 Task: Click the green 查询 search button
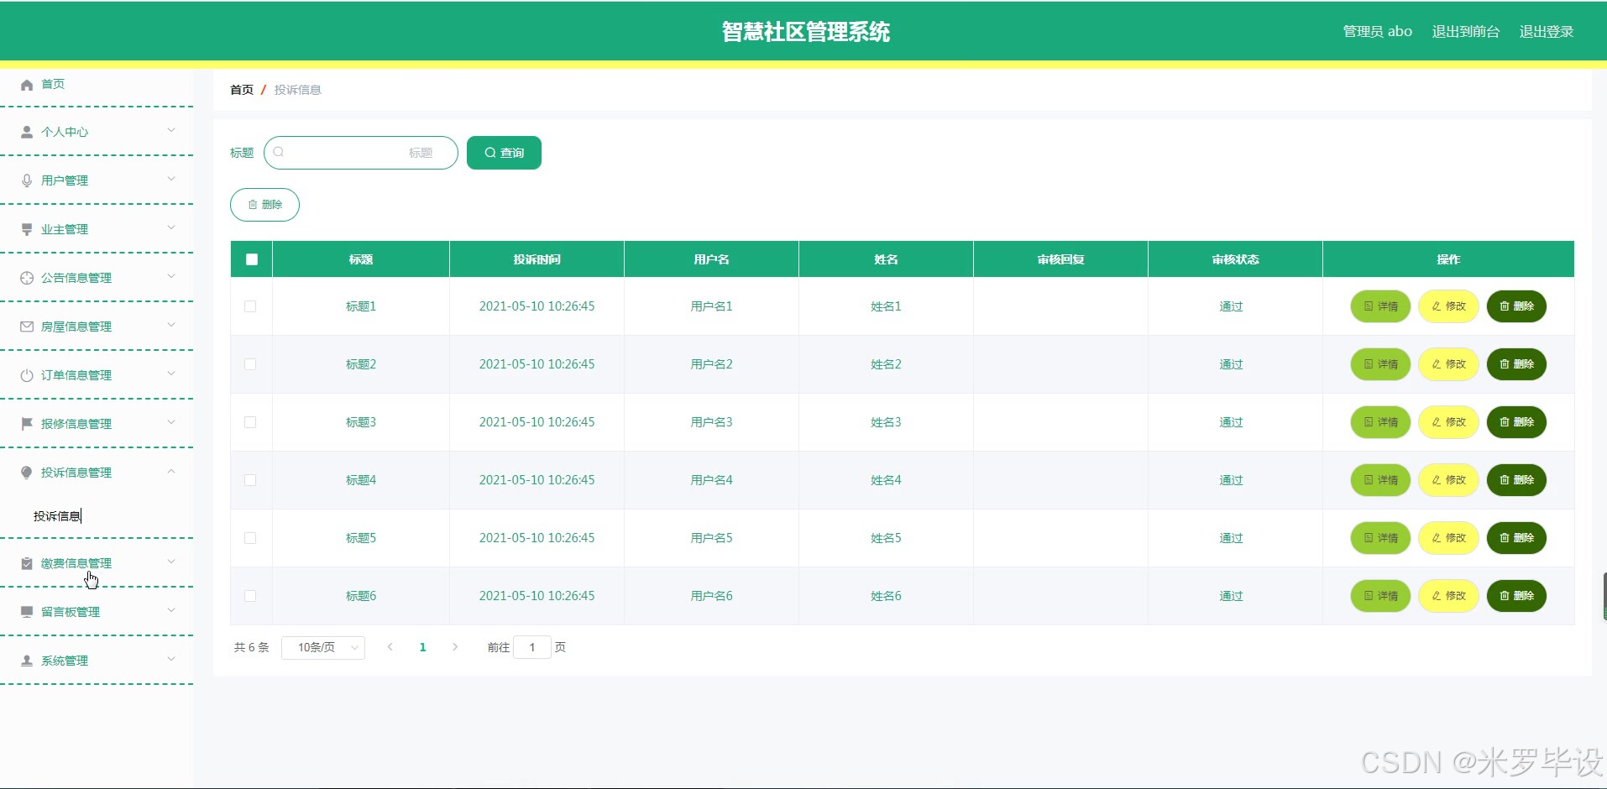click(x=504, y=153)
